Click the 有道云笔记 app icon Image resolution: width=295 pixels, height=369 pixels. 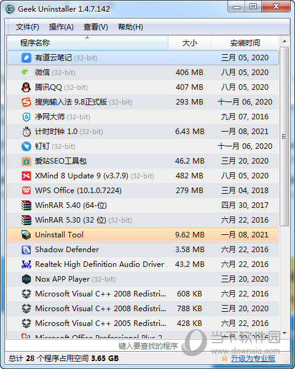tap(26, 58)
